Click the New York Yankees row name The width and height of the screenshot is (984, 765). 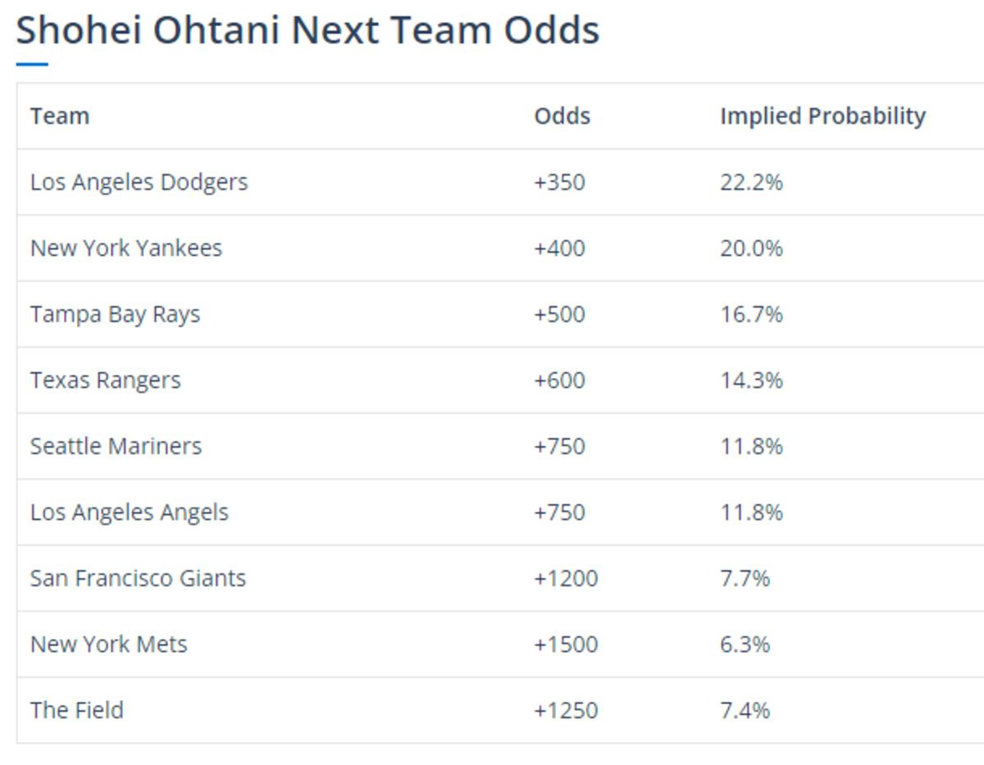coord(126,248)
